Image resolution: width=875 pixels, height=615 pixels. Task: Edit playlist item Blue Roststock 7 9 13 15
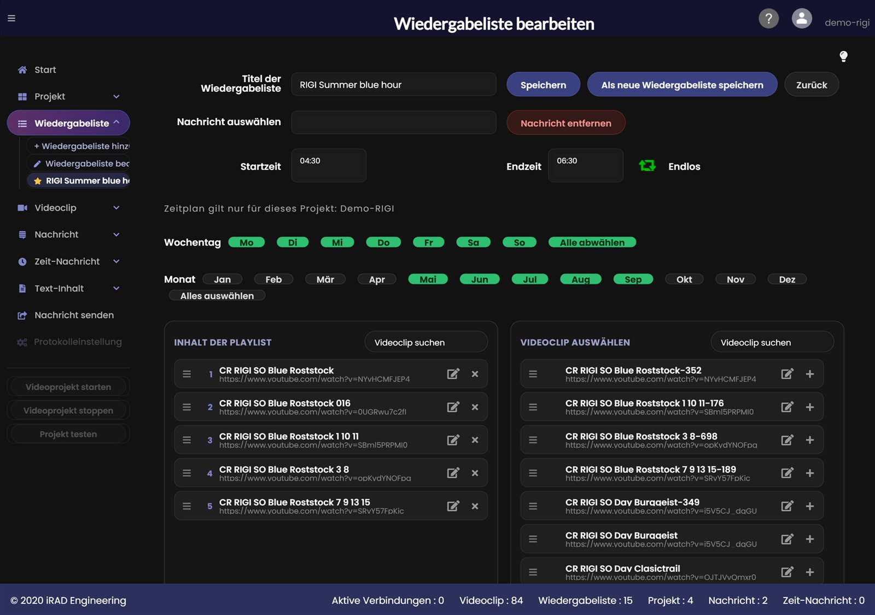[x=453, y=506]
